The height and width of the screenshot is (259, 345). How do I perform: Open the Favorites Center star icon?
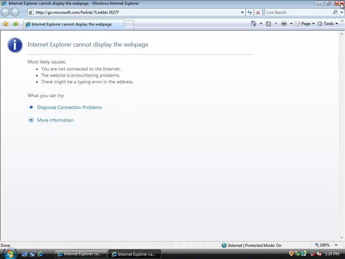pyautogui.click(x=6, y=24)
